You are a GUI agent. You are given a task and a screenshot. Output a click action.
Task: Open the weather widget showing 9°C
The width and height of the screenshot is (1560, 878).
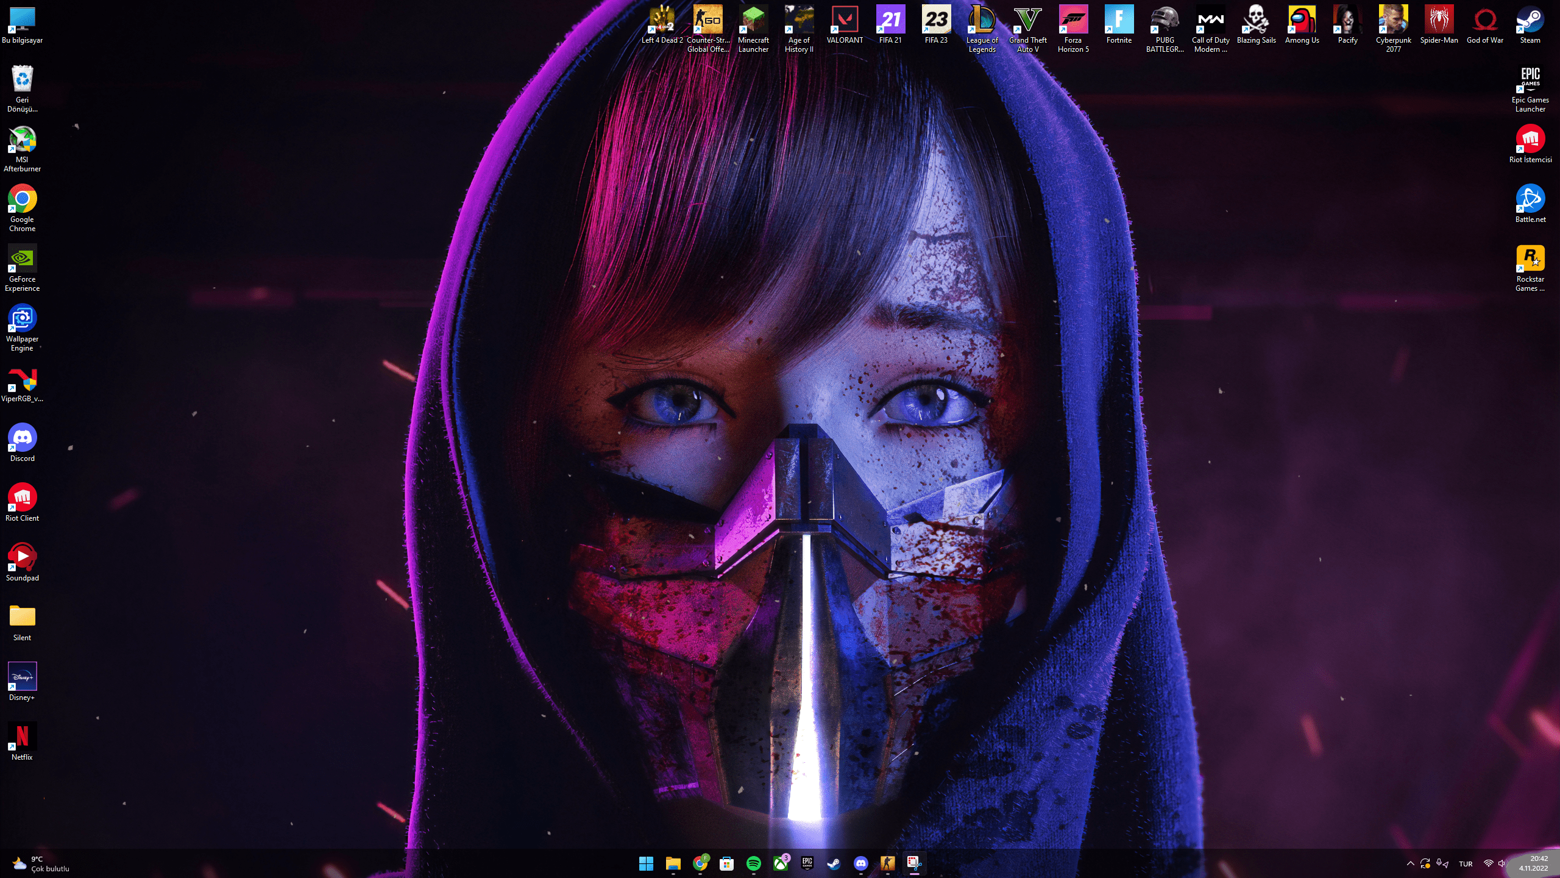click(x=41, y=864)
